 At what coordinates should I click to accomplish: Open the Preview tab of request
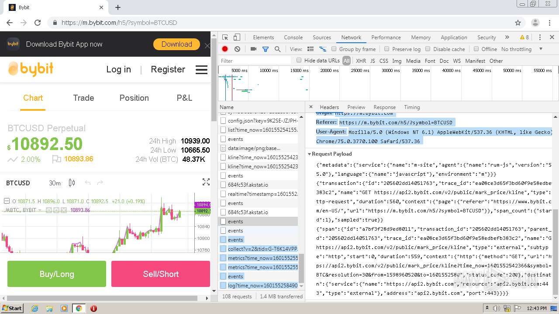coord(356,107)
